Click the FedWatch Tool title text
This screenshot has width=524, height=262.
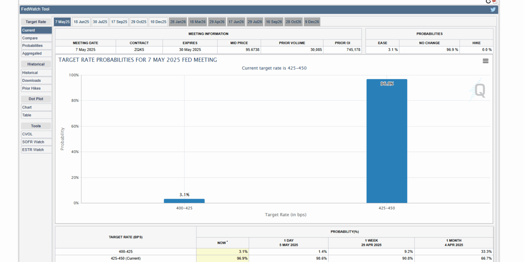click(x=35, y=9)
